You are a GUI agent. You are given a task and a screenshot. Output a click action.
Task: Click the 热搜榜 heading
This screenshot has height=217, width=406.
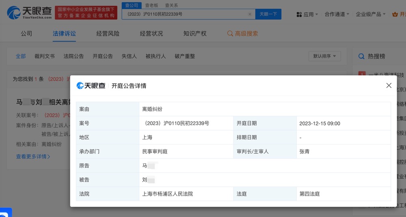point(376,56)
